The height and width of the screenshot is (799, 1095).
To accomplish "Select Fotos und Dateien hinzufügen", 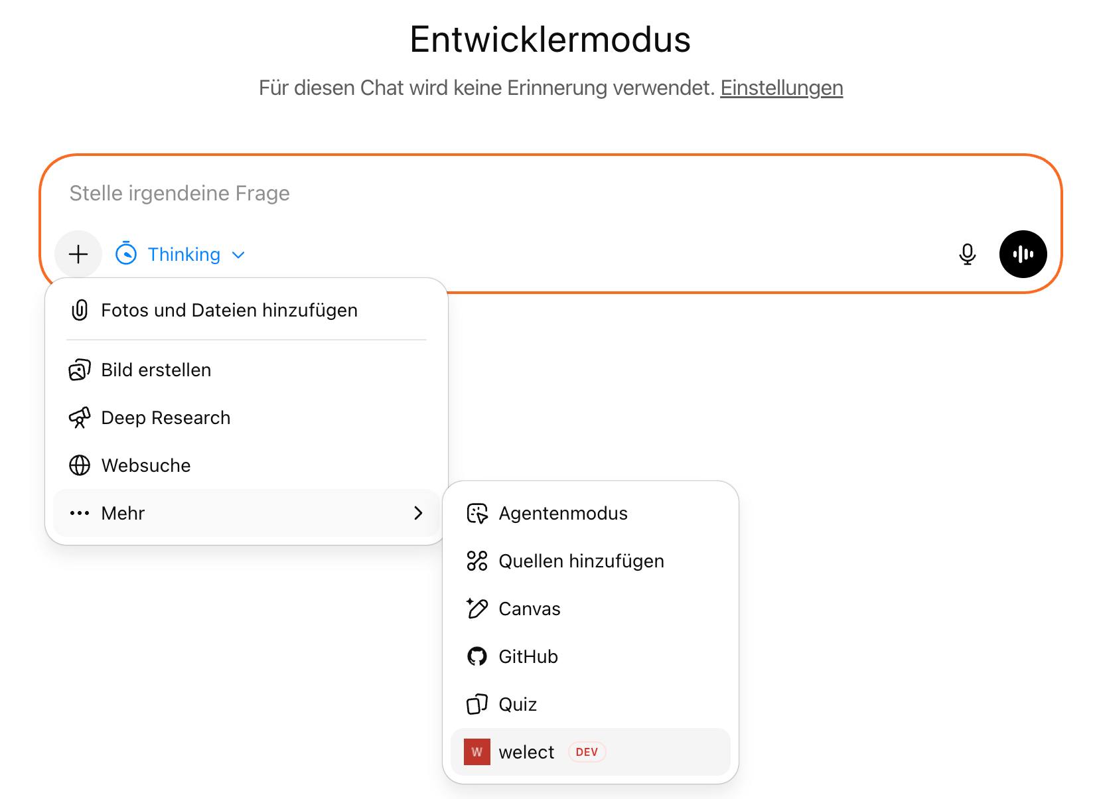I will (x=229, y=310).
